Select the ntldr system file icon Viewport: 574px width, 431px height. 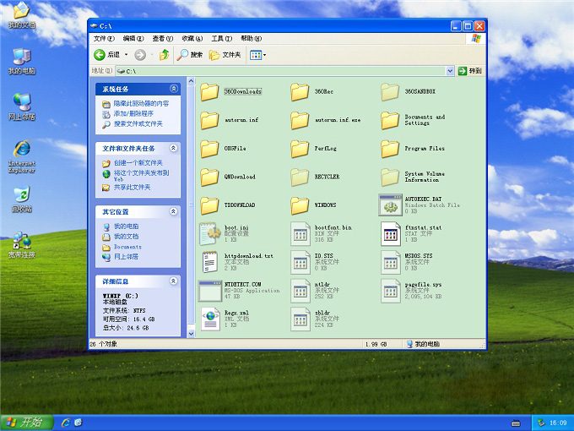[x=301, y=291]
